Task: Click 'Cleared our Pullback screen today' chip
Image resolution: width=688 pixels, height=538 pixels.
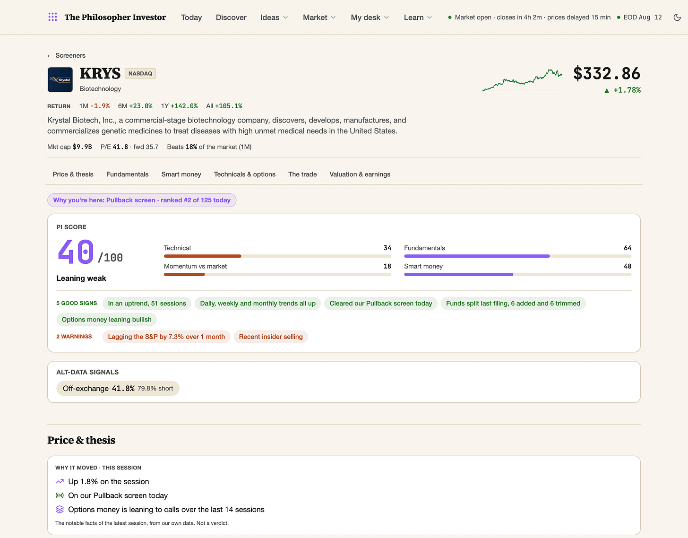Action: (x=381, y=304)
